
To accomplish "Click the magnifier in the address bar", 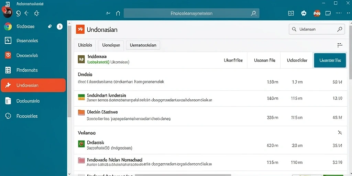I will (253, 13).
